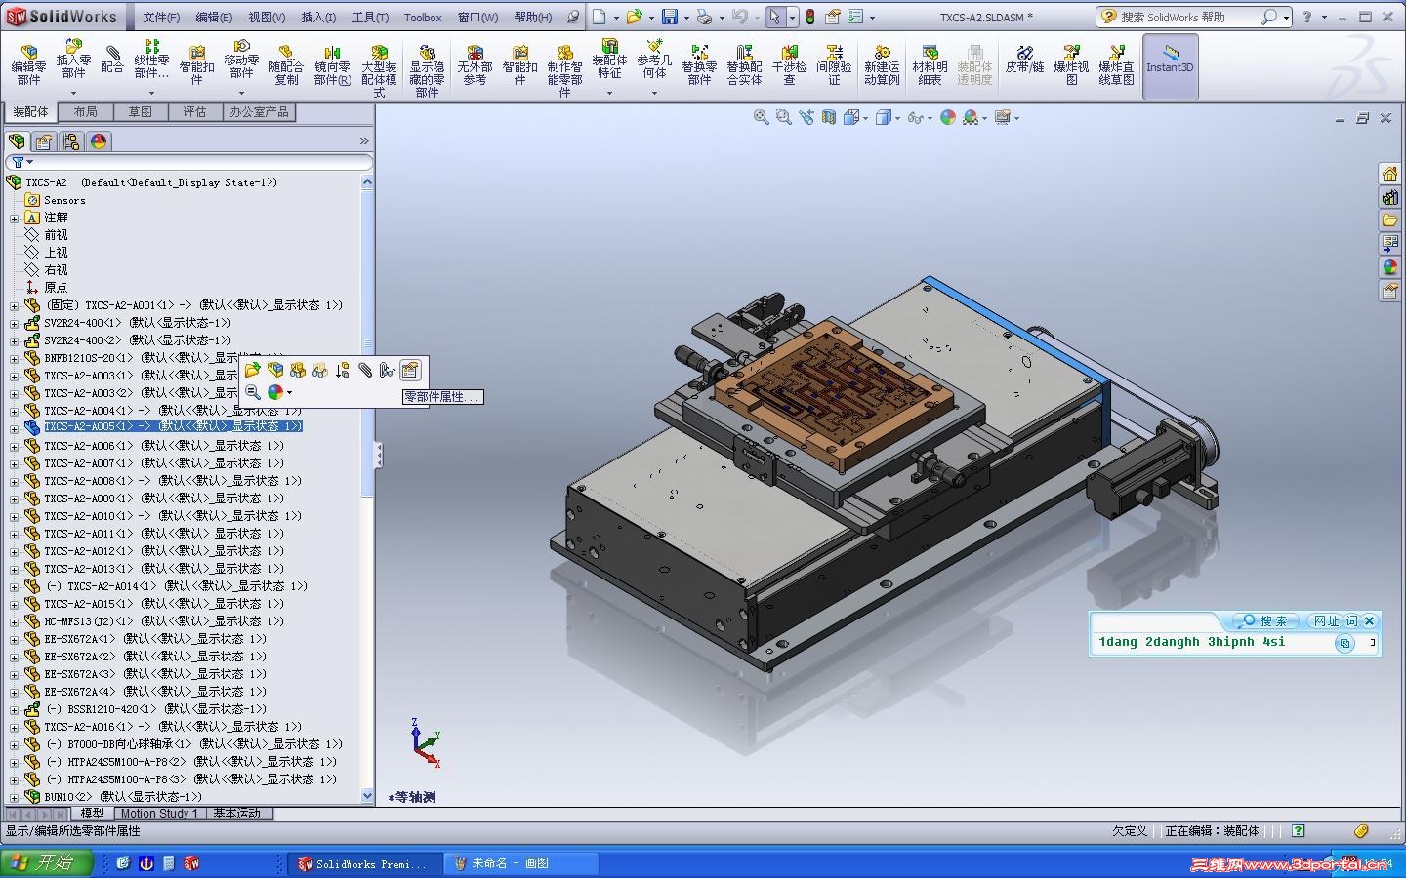
Task: Choose 随配合复制 (Copy with Mates)
Action: (x=286, y=64)
